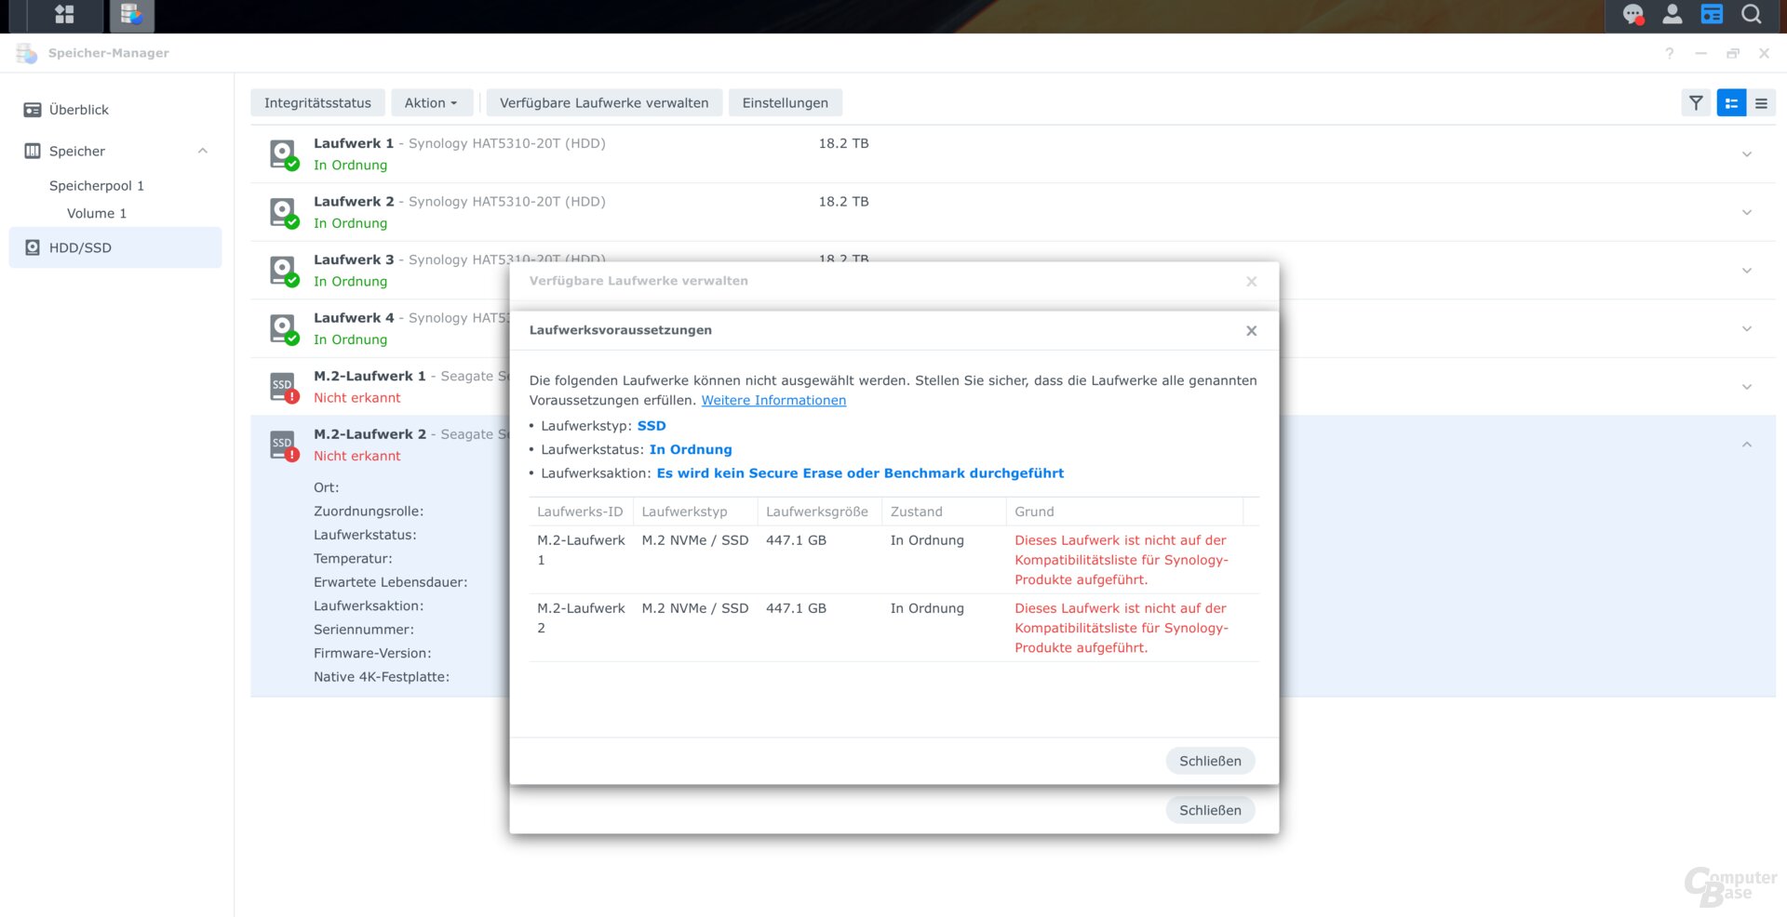
Task: Expand the M.2-Laufwerk 1 row details
Action: click(1747, 387)
